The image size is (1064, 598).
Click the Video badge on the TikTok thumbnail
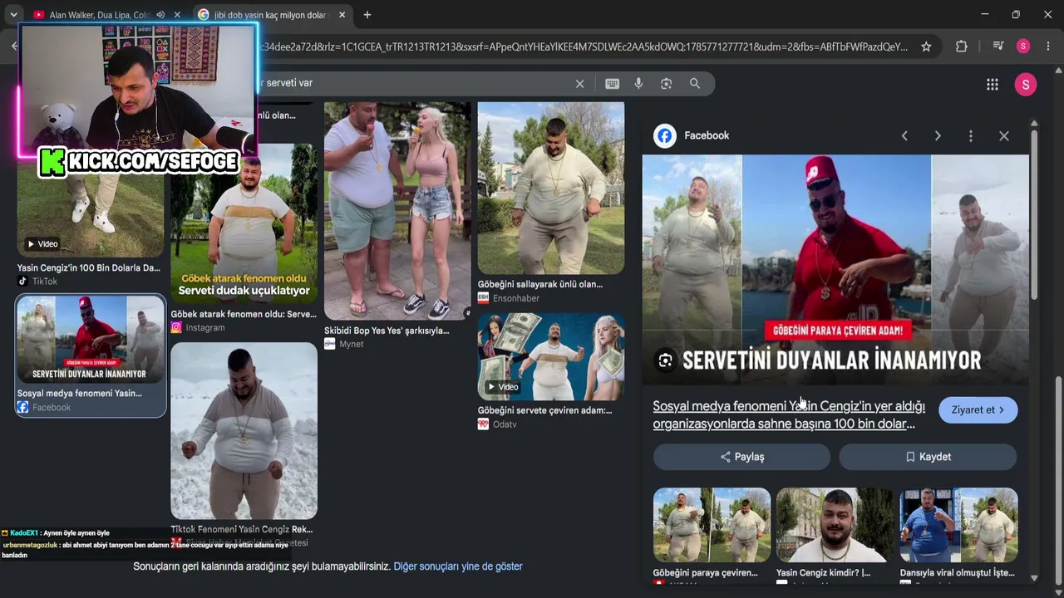tap(42, 244)
